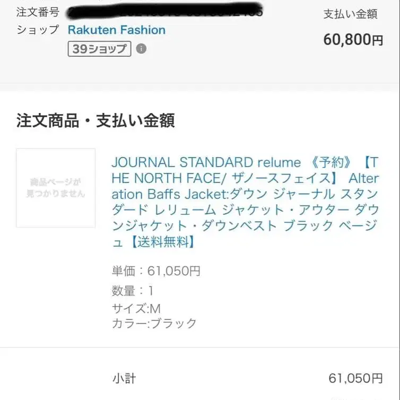The width and height of the screenshot is (400, 400).
Task: Click the 単価:61,050円 unit price line
Action: click(x=156, y=271)
